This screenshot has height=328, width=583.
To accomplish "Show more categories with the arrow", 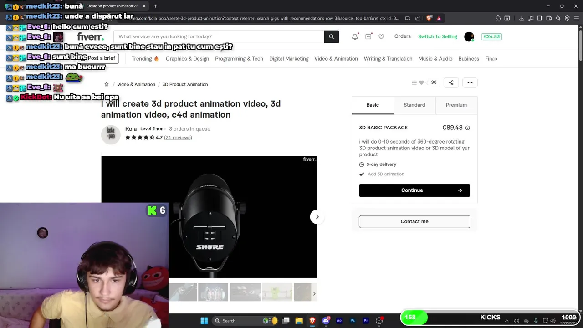I will click(496, 59).
